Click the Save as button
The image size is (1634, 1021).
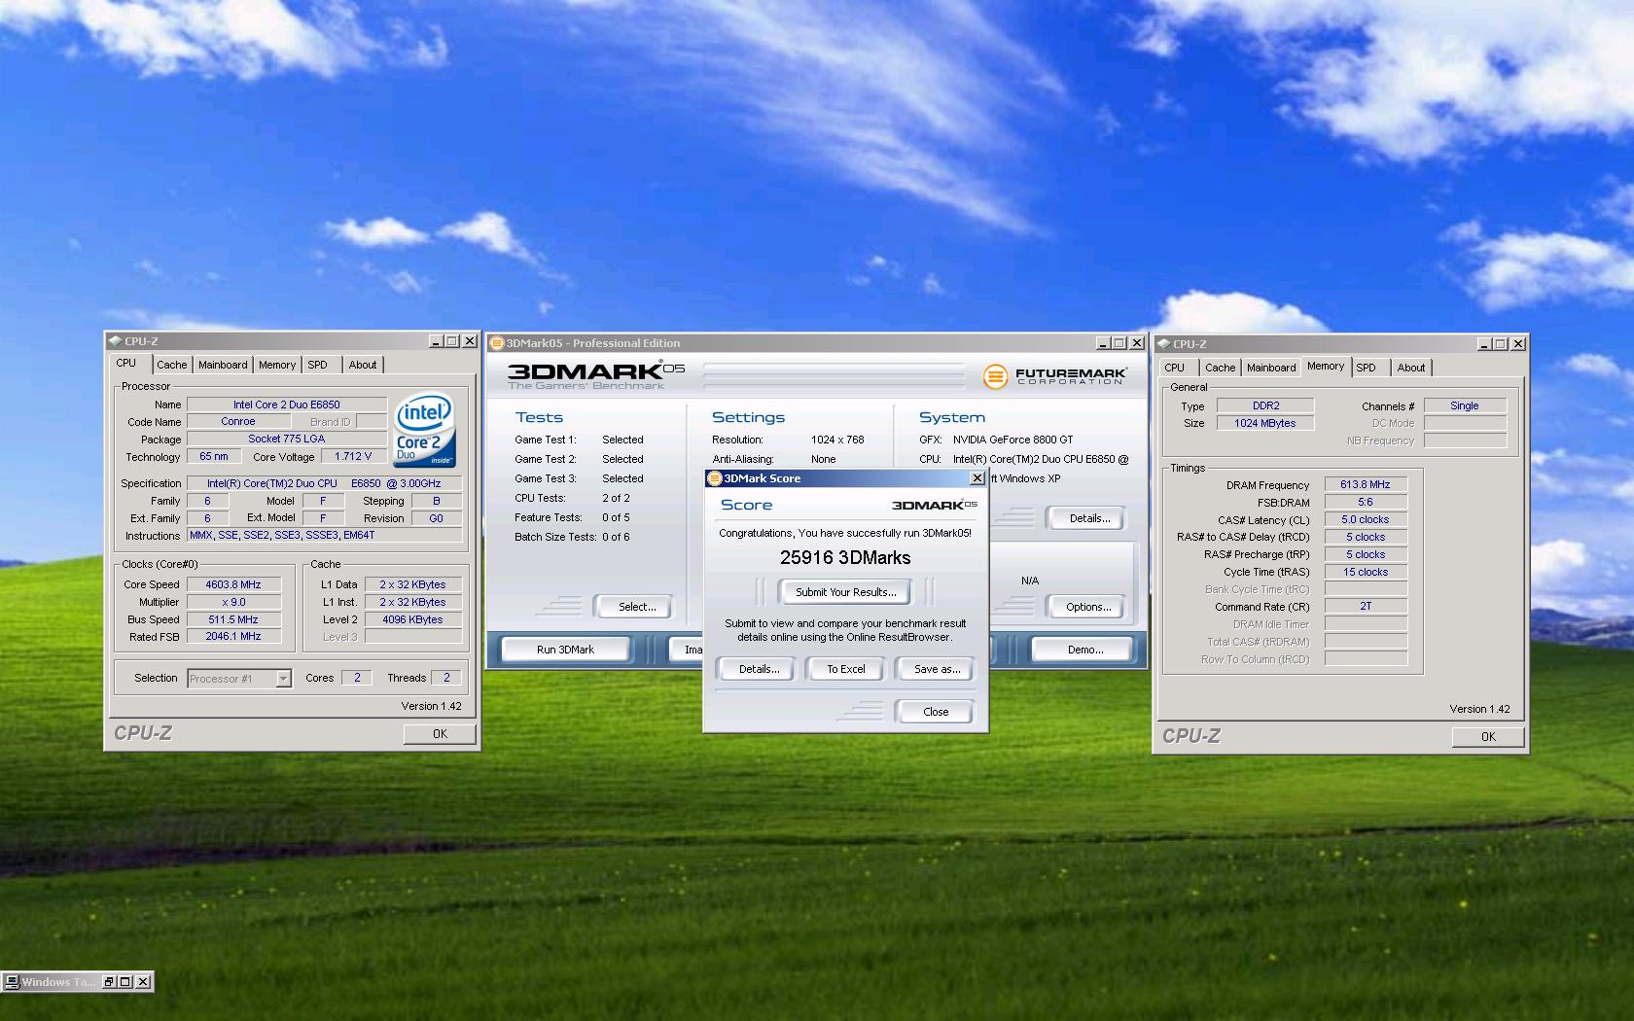tap(937, 669)
